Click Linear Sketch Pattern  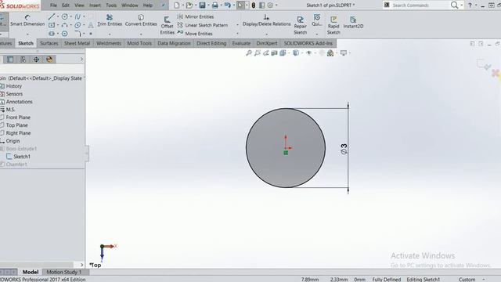pyautogui.click(x=203, y=25)
